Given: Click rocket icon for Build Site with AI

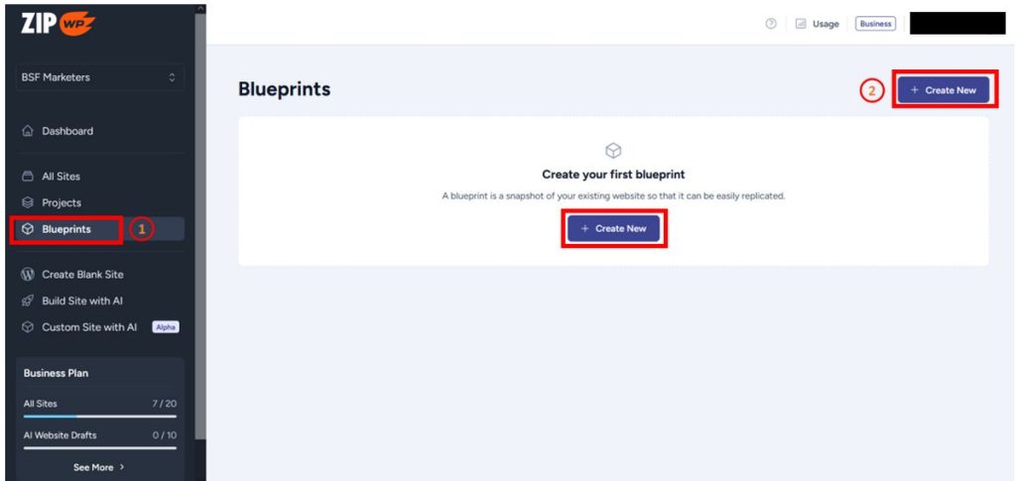Looking at the screenshot, I should [x=27, y=301].
